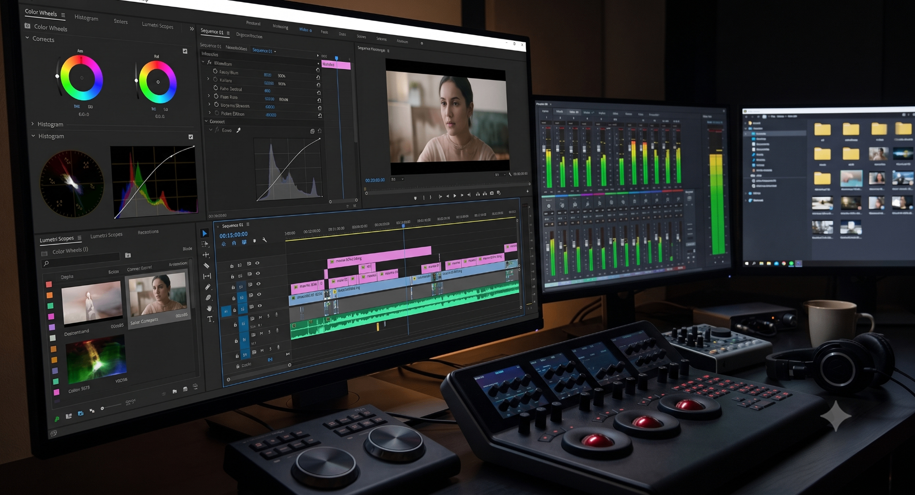
Task: Click the 00:23:03:00 monitor timecode
Action: [x=375, y=180]
